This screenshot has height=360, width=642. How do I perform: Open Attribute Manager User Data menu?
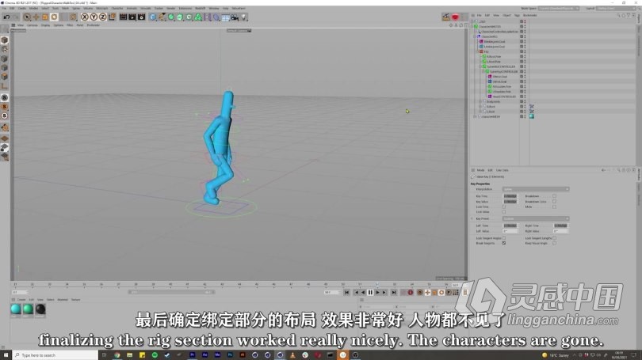503,170
